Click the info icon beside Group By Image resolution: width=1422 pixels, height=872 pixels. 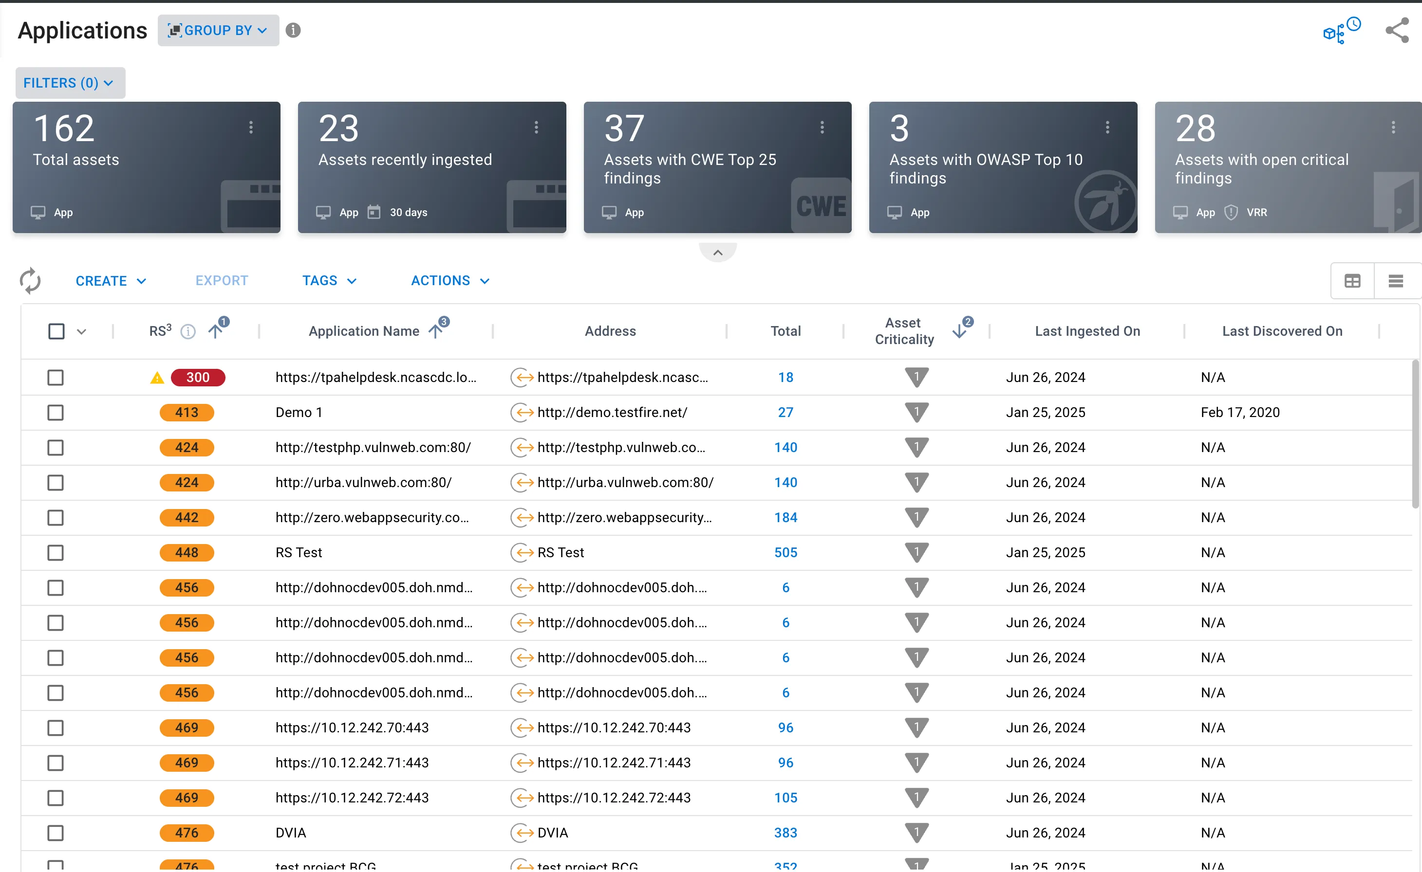293,30
